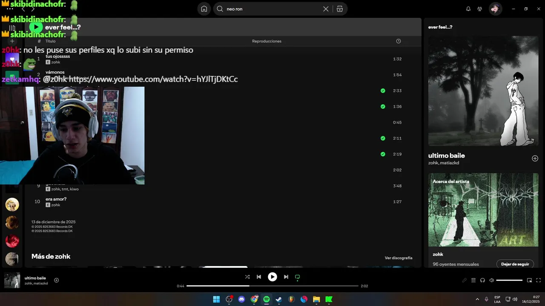Click the clock duration column icon
The image size is (545, 306).
click(x=399, y=41)
